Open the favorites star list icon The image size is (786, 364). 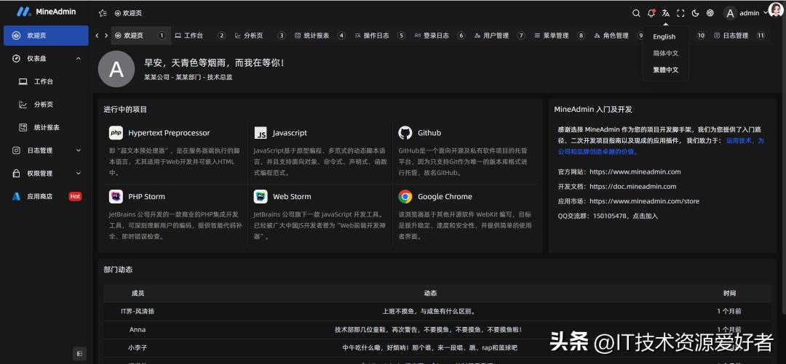pos(103,14)
